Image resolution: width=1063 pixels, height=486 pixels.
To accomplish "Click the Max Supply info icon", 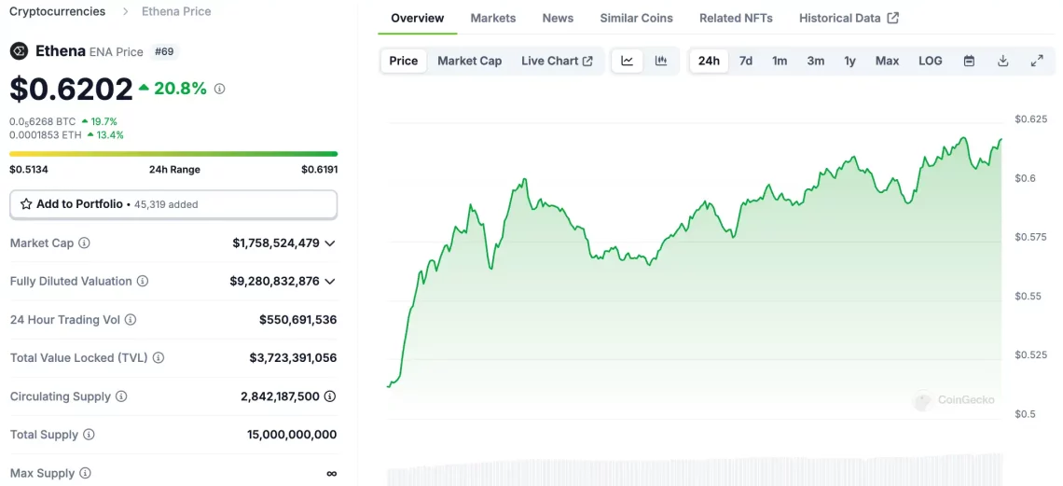I will pos(85,473).
